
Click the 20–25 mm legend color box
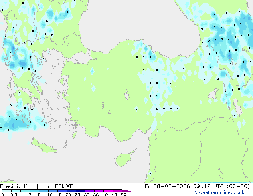click(x=71, y=191)
